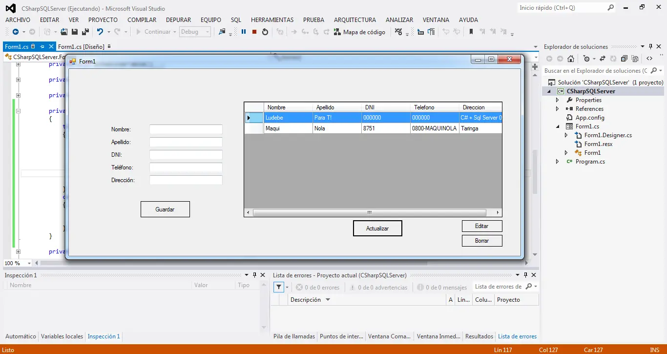Undo the last action in toolbar

(x=100, y=32)
